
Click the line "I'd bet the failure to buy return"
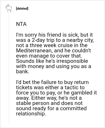52,82
